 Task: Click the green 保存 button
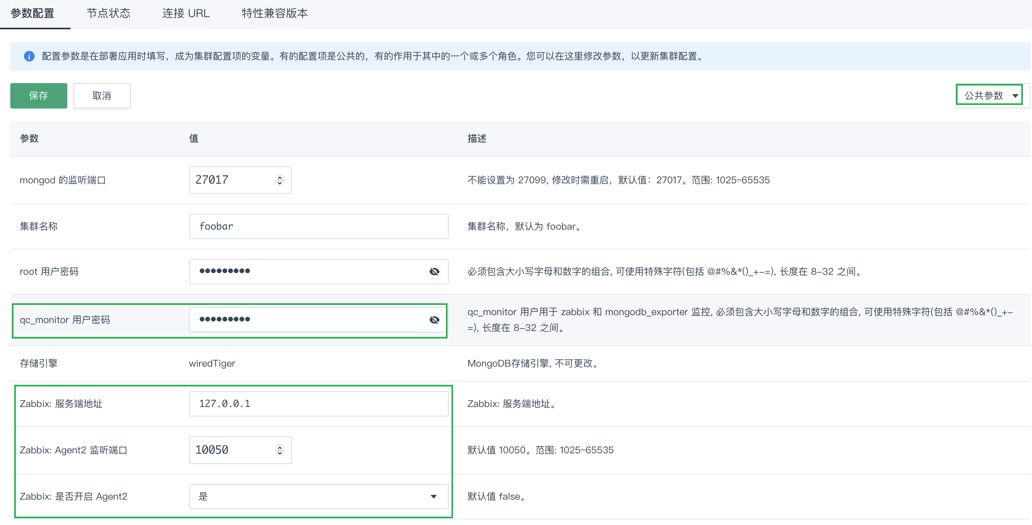pyautogui.click(x=38, y=96)
